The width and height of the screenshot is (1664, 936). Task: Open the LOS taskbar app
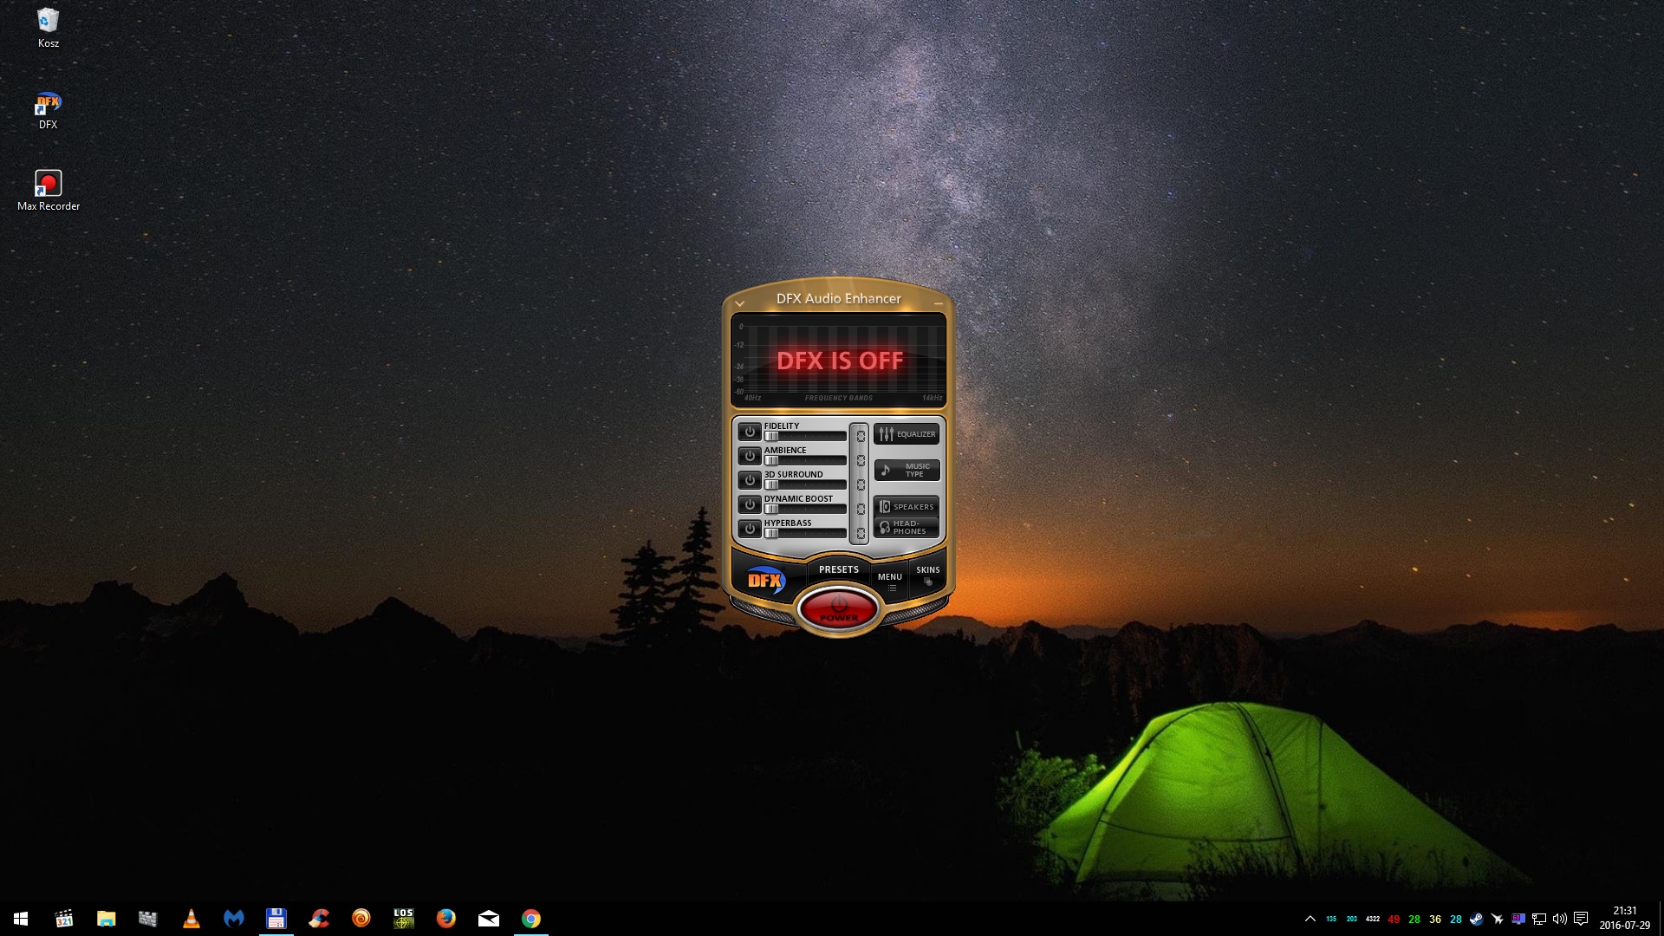pos(403,919)
